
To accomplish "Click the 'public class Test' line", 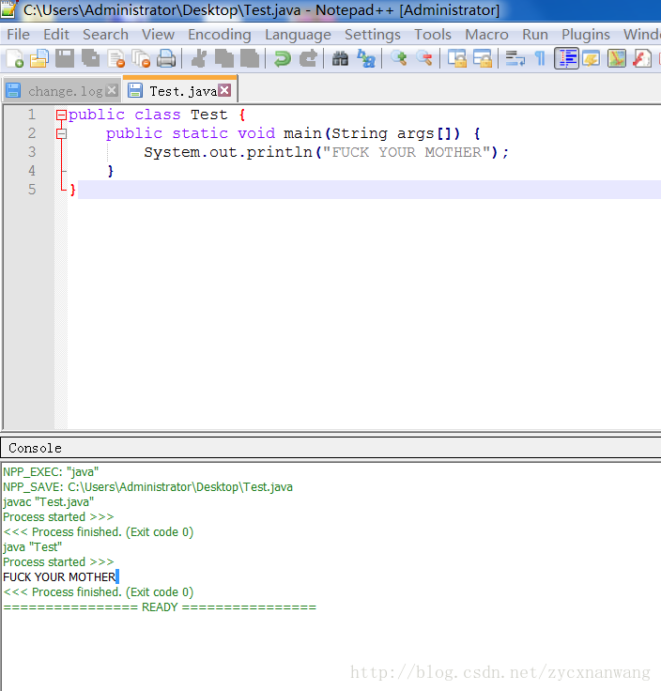I will click(x=157, y=115).
